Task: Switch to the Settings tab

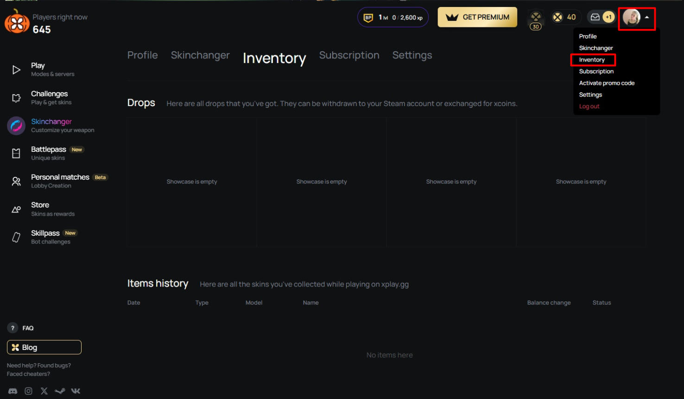Action: pyautogui.click(x=412, y=55)
